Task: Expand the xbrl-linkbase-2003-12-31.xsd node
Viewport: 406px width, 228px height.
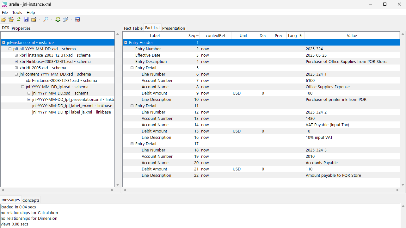Action: coord(16,61)
